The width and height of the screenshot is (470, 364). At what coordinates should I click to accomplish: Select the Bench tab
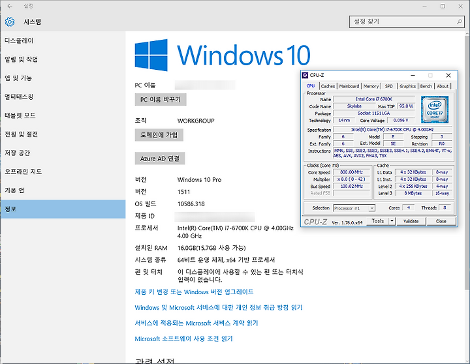pyautogui.click(x=426, y=86)
